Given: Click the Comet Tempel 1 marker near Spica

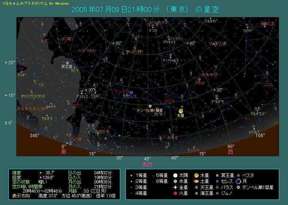Looking at the screenshot, I should 150,106.
